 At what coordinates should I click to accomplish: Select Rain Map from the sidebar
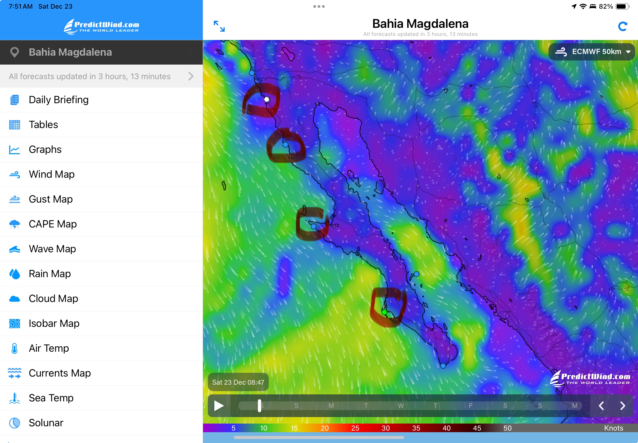[x=50, y=274]
